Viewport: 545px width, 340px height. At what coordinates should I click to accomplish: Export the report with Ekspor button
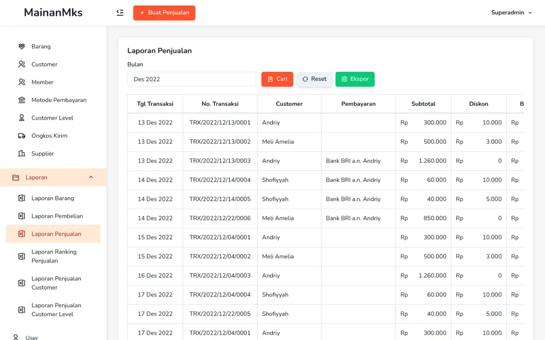pyautogui.click(x=355, y=79)
